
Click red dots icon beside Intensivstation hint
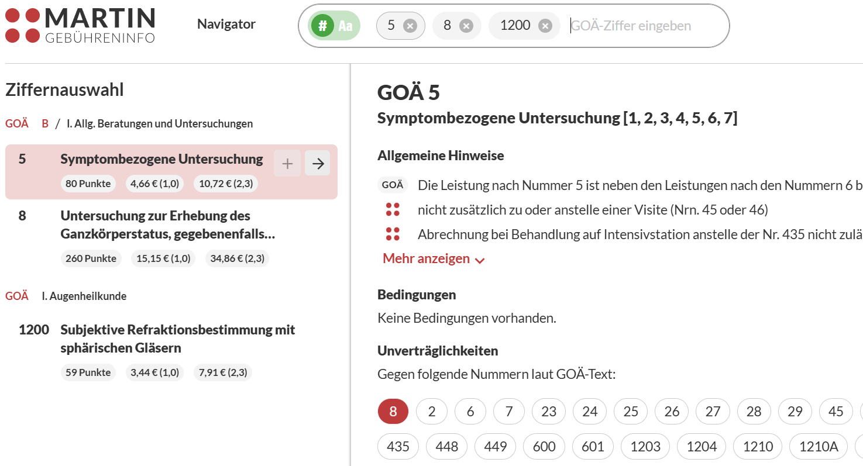pyautogui.click(x=393, y=234)
